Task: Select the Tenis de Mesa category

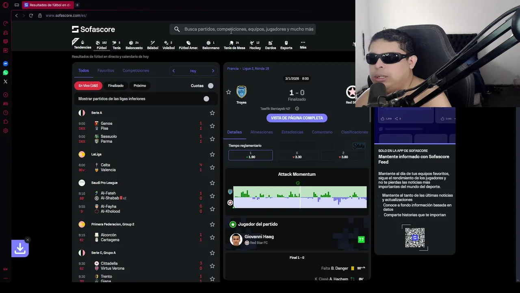Action: pos(234,45)
